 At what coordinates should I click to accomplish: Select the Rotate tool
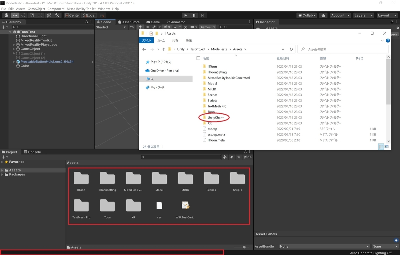point(23,15)
